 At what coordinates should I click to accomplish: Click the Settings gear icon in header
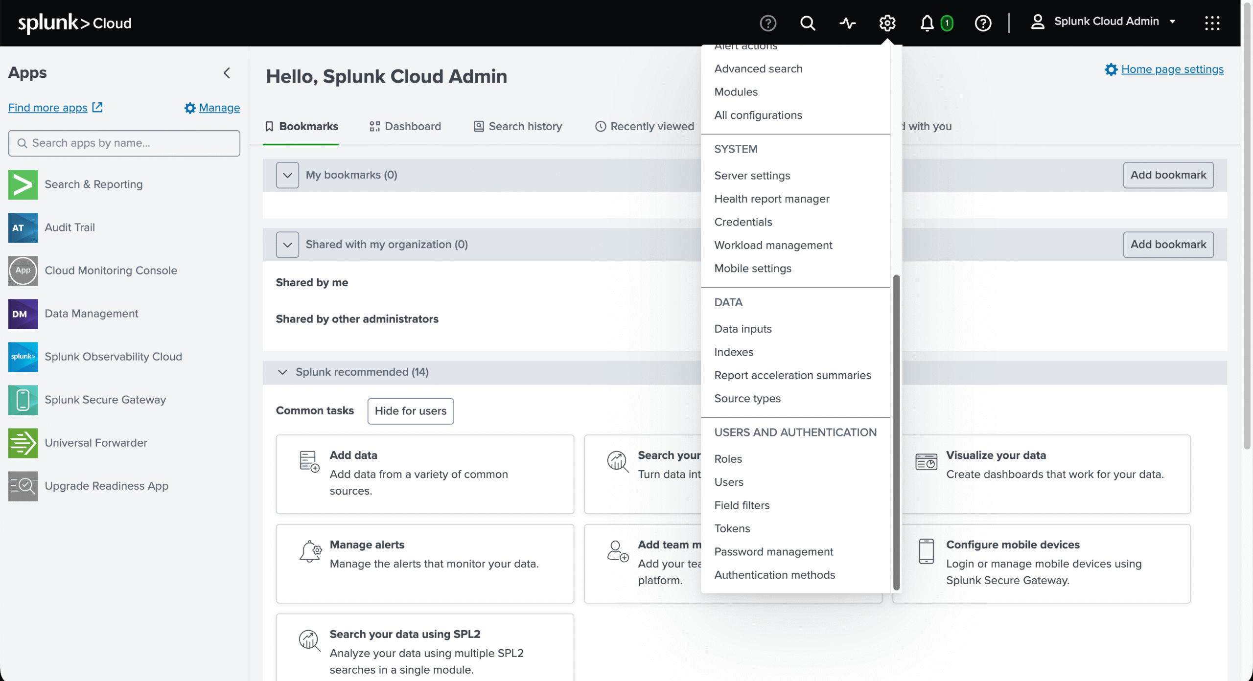[x=887, y=23]
